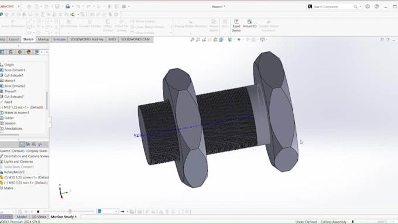Switch to the Markup tab
Screen dimensions: 398x224
point(43,39)
